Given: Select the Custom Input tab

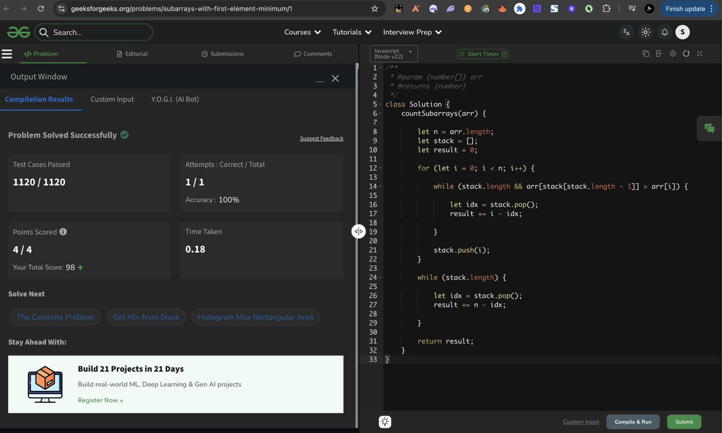Looking at the screenshot, I should coord(113,99).
